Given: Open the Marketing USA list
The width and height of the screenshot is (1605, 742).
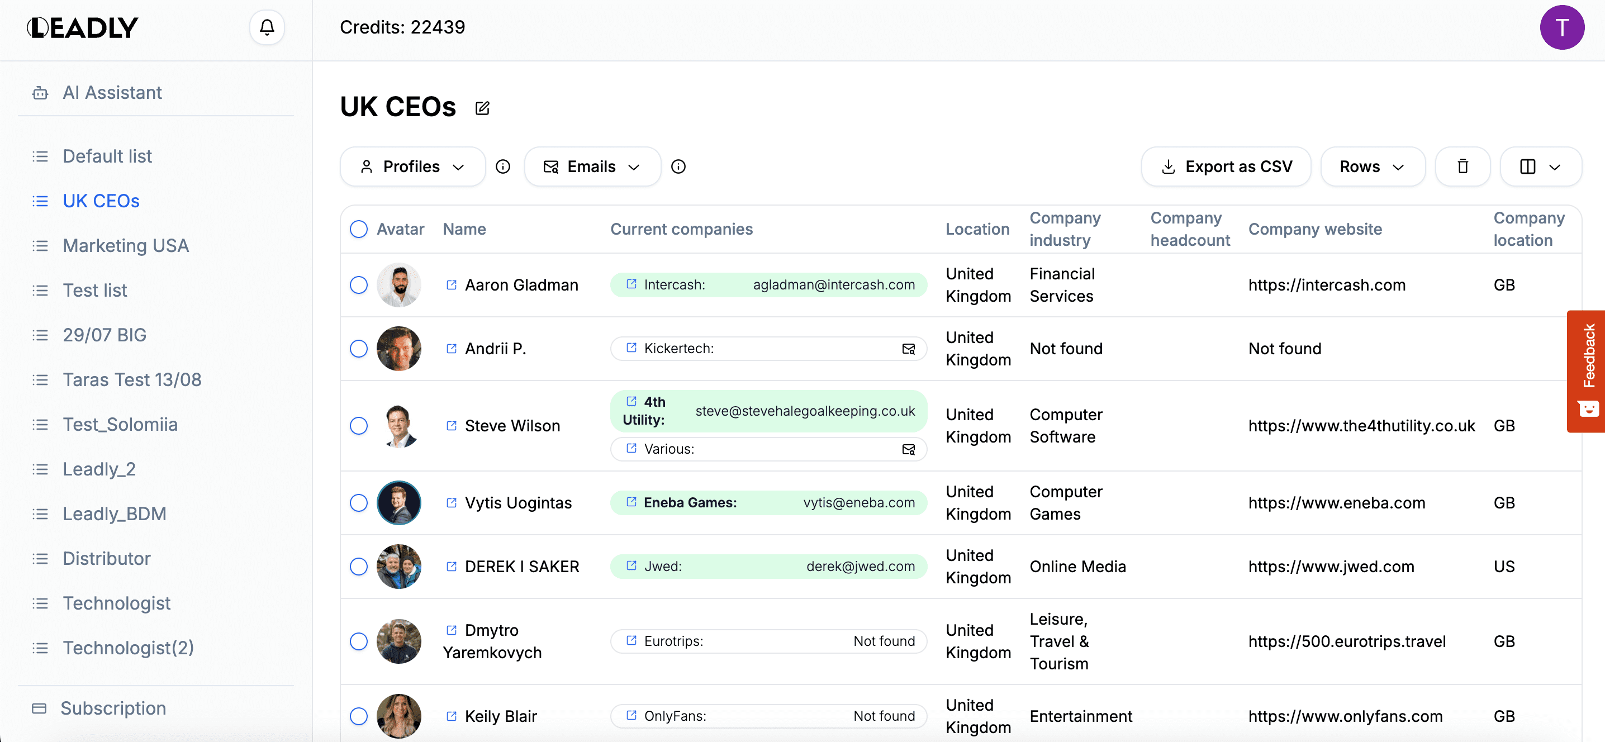Looking at the screenshot, I should pos(126,245).
